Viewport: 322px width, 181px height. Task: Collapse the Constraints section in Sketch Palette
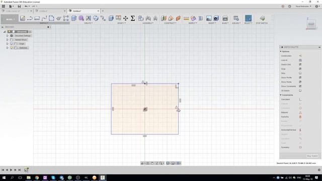click(281, 95)
